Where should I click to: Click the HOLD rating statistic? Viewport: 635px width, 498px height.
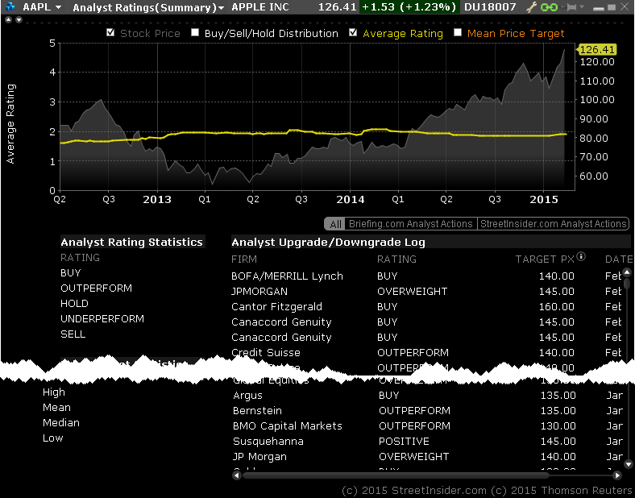point(74,304)
